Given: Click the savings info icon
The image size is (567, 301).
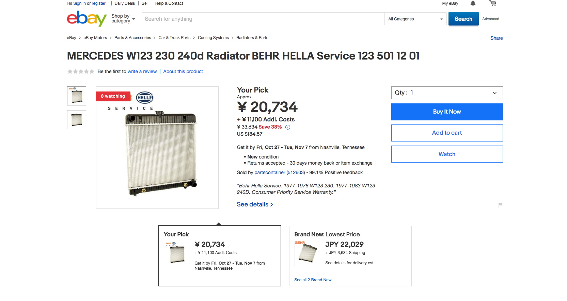Looking at the screenshot, I should click(288, 127).
